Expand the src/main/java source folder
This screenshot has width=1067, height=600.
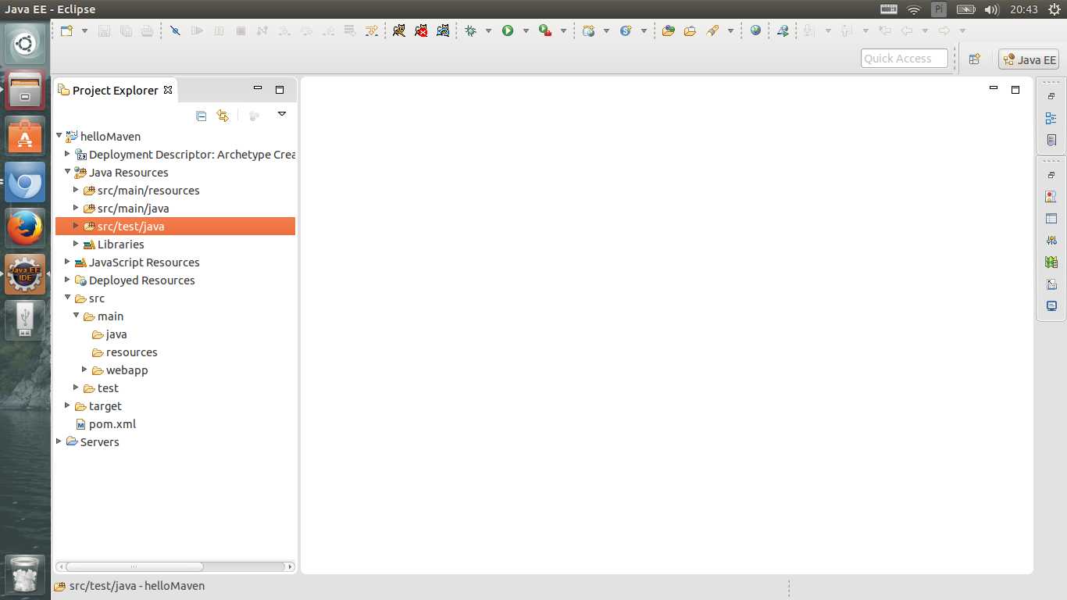(77, 208)
